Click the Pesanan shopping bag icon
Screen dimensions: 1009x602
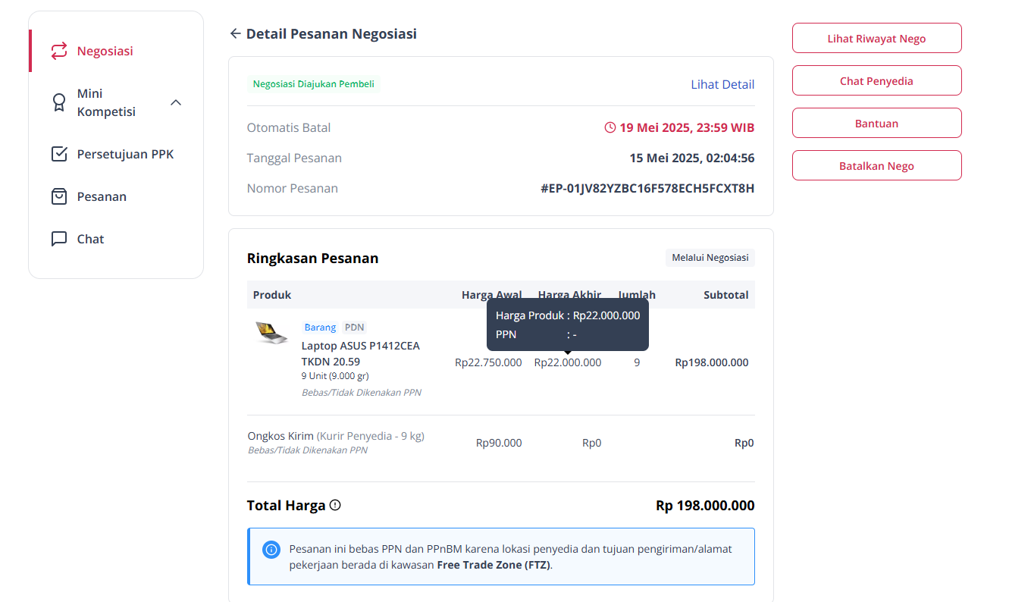pyautogui.click(x=59, y=196)
